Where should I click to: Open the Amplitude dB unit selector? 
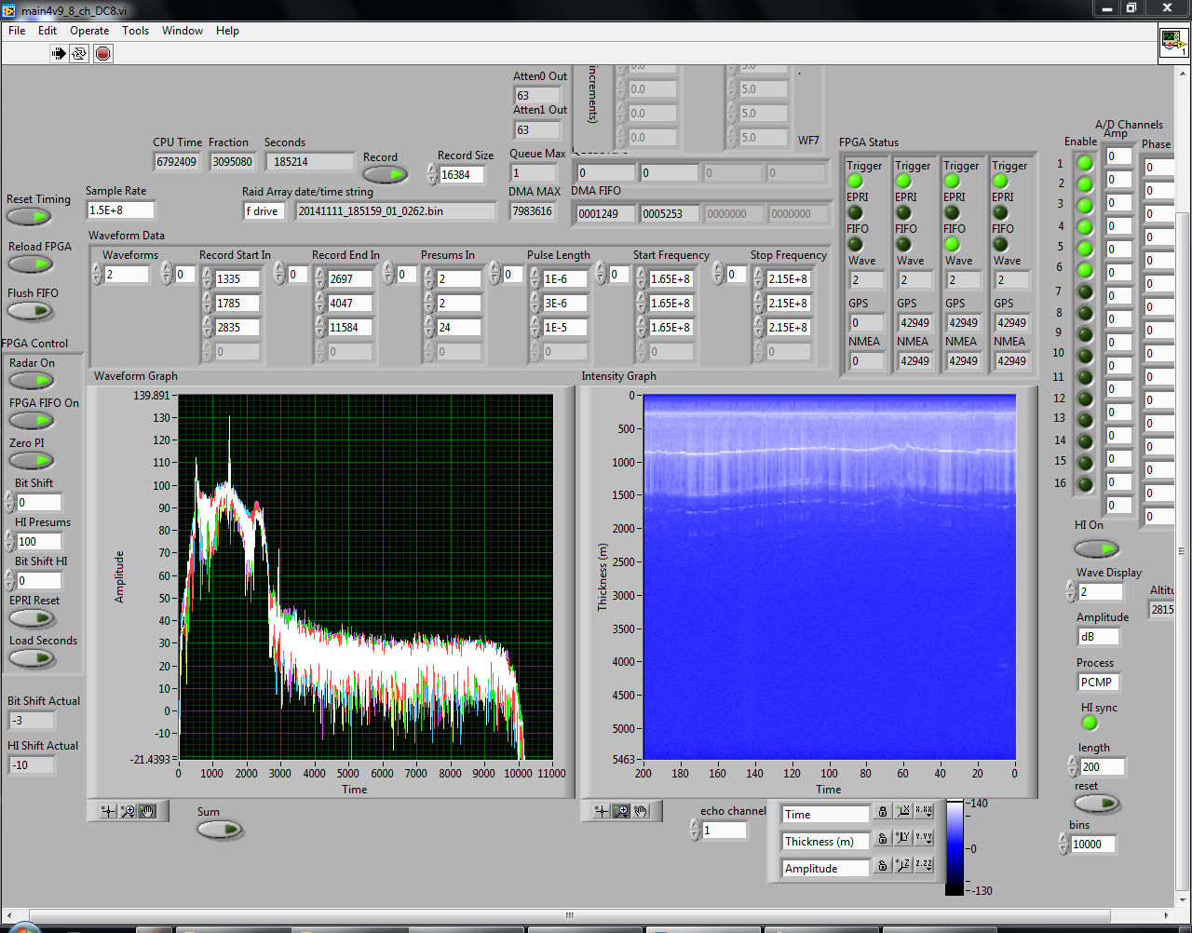pos(1097,637)
